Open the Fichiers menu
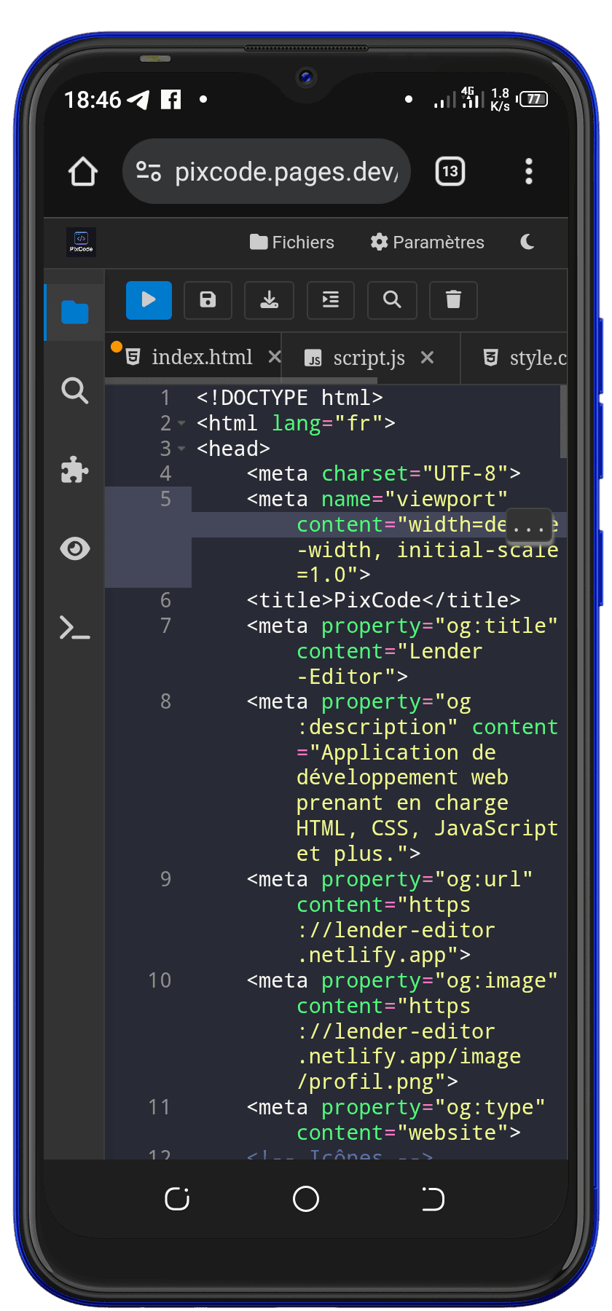This screenshot has height=1311, width=612. tap(291, 243)
